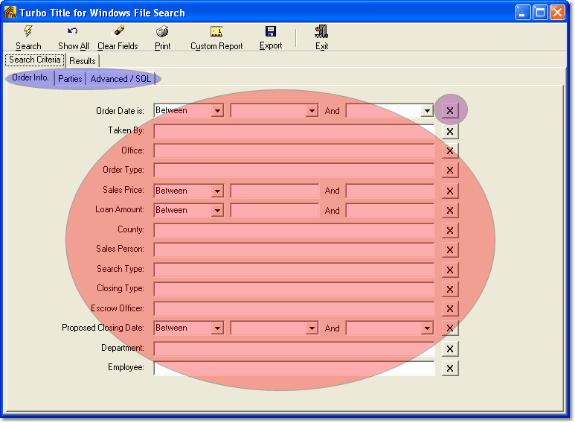Screen dimensions: 575x423
Task: Clear the Order Date row with X
Action: tap(450, 111)
